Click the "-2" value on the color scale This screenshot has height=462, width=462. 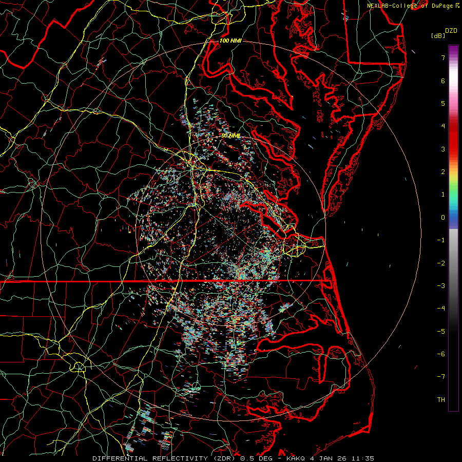[441, 263]
